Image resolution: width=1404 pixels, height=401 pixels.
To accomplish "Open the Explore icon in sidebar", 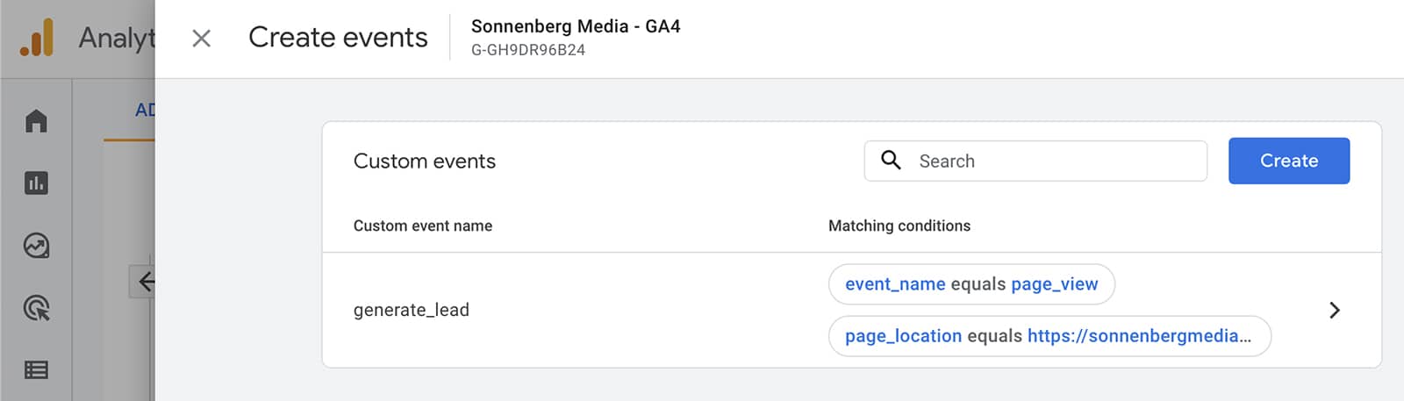I will pyautogui.click(x=36, y=246).
